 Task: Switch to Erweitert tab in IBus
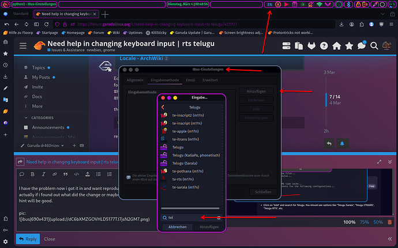pos(210,80)
